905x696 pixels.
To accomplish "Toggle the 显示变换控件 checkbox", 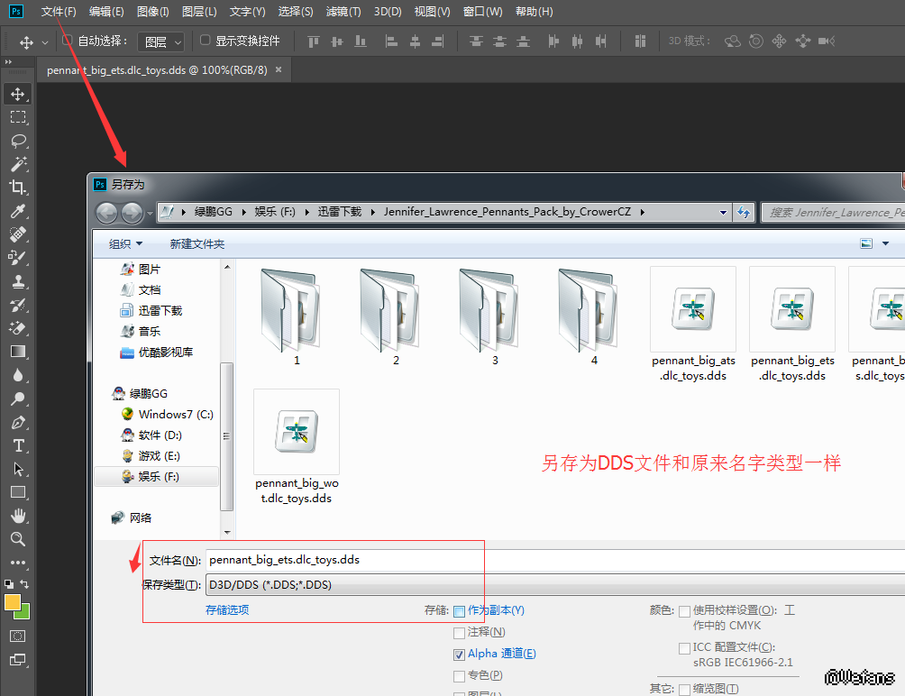I will [205, 41].
